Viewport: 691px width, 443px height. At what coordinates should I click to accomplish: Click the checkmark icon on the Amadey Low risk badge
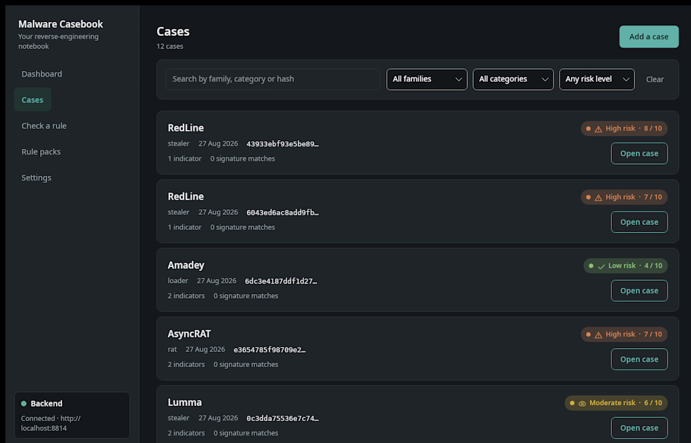[601, 266]
